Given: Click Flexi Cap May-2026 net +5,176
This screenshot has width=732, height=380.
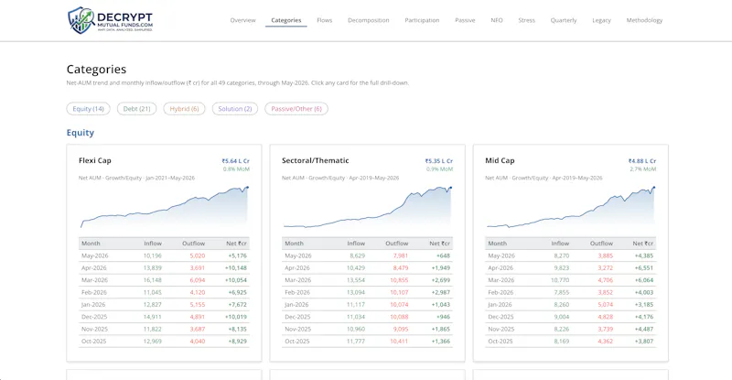Looking at the screenshot, I should (x=238, y=255).
